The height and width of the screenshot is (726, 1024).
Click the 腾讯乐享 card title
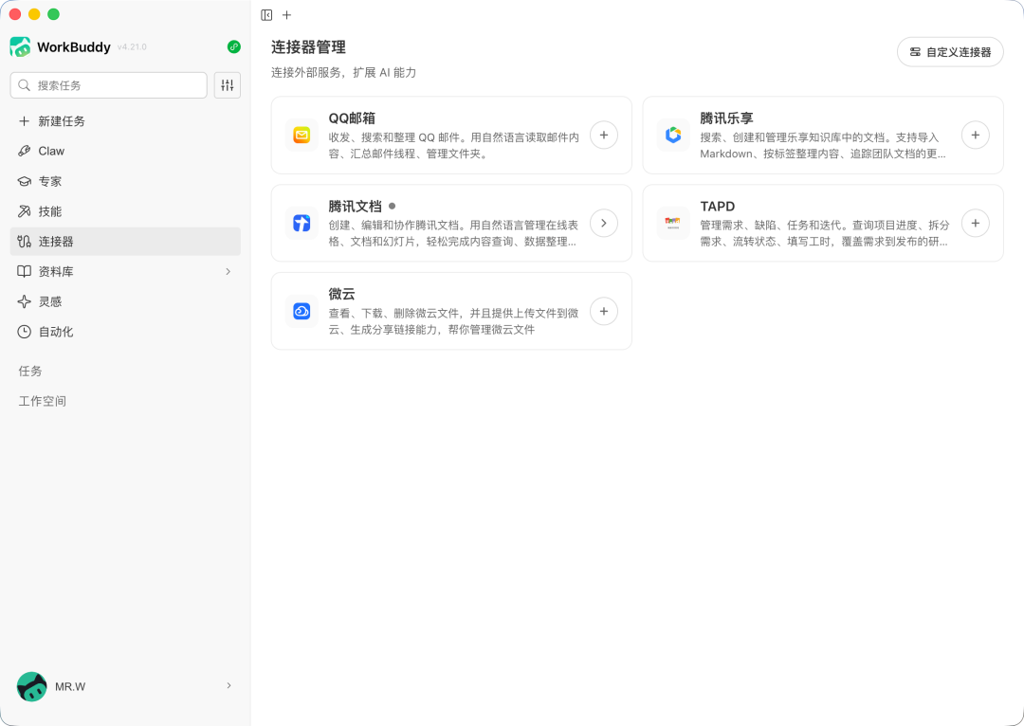(x=727, y=118)
